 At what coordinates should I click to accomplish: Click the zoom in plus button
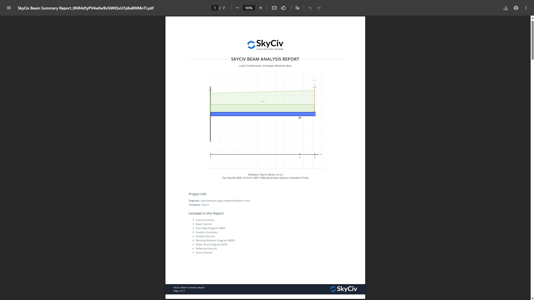[261, 8]
